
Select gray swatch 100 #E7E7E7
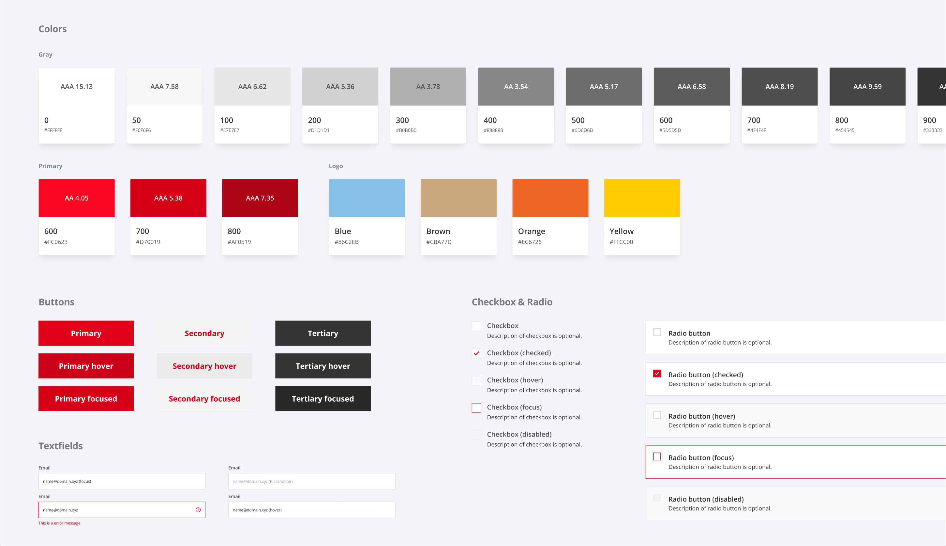(x=252, y=105)
